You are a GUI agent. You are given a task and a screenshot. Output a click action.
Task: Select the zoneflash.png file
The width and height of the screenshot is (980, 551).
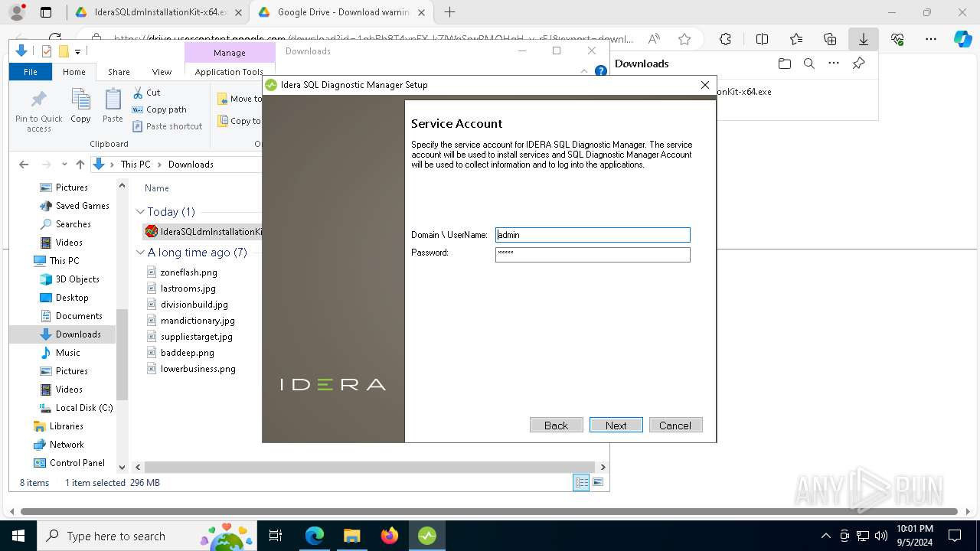click(189, 272)
